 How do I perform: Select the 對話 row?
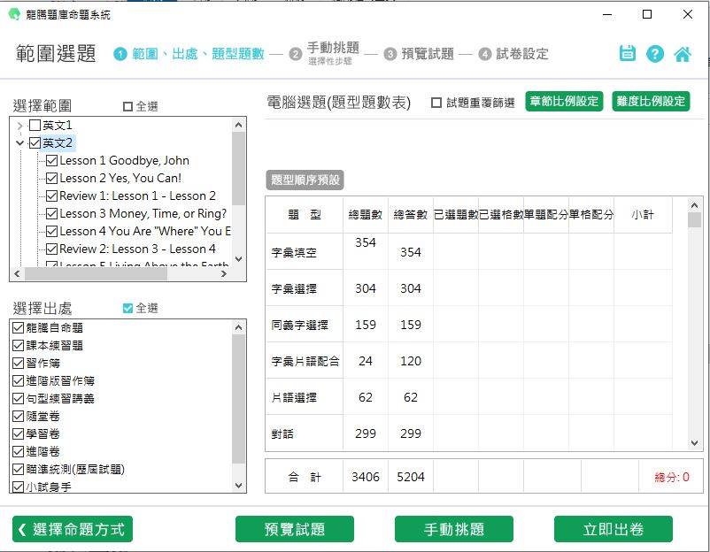468,433
